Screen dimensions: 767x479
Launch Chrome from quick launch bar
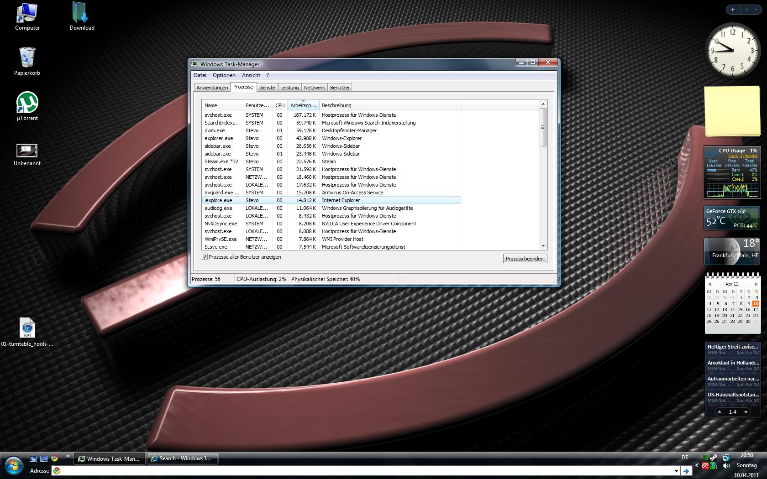pyautogui.click(x=54, y=458)
